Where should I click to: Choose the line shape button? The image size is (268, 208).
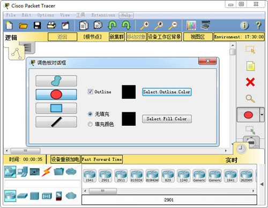(x=56, y=122)
